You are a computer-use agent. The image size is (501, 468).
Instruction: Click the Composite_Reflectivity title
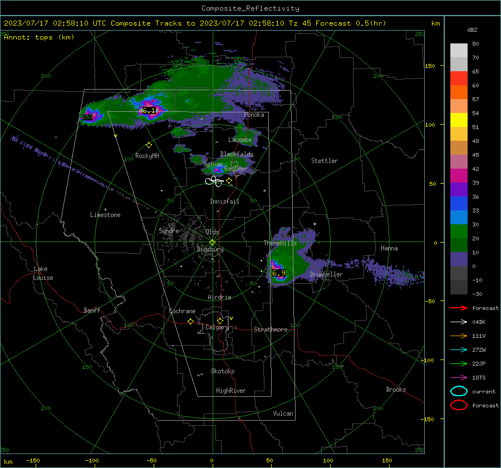[250, 8]
